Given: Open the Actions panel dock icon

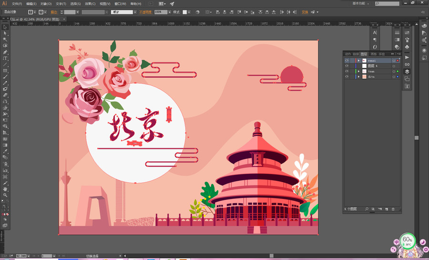Looking at the screenshot, I should [407, 57].
